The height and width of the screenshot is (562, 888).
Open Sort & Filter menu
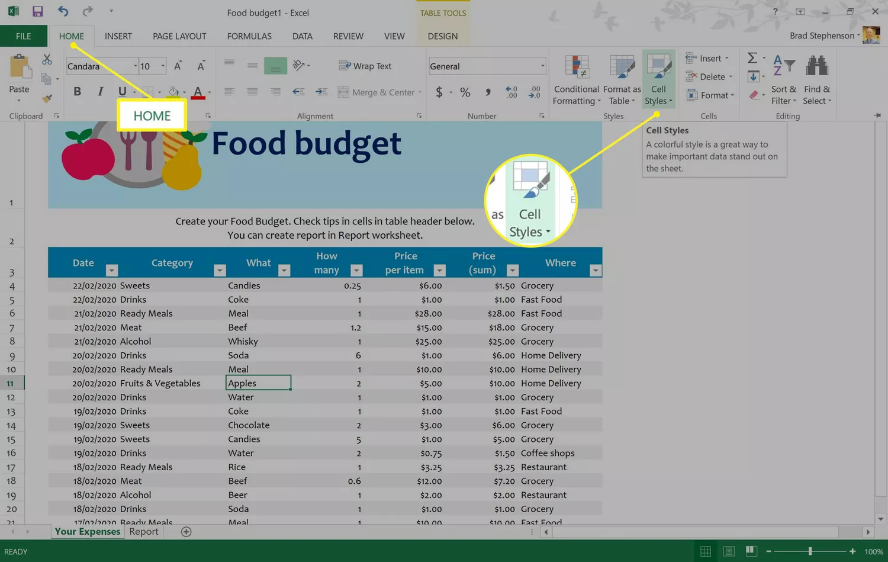pyautogui.click(x=784, y=80)
